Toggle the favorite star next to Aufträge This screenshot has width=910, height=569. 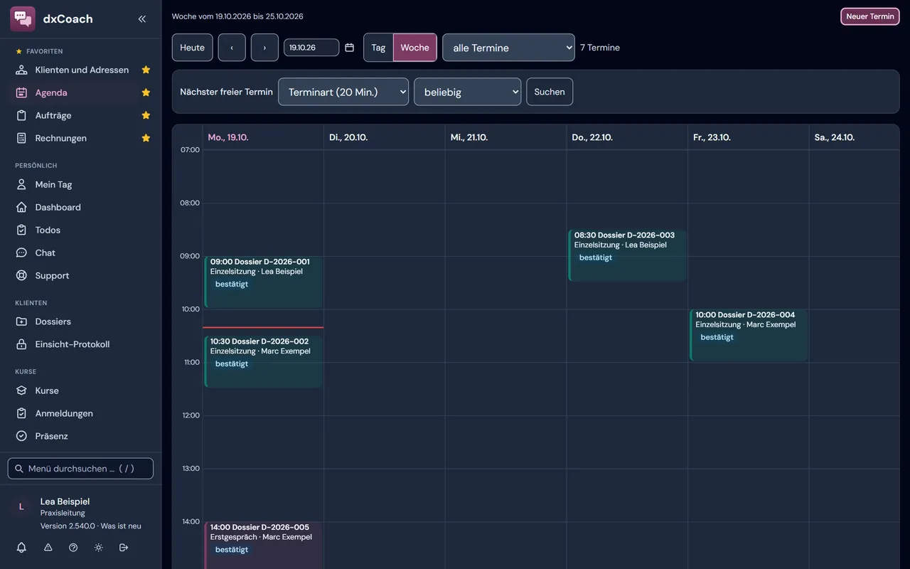(x=146, y=115)
